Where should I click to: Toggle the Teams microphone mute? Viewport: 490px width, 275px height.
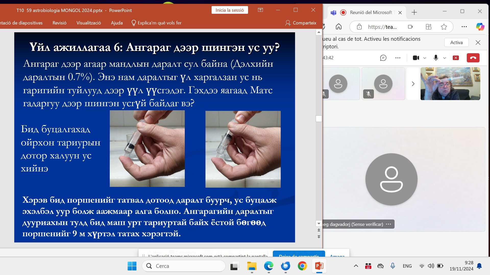(x=436, y=58)
